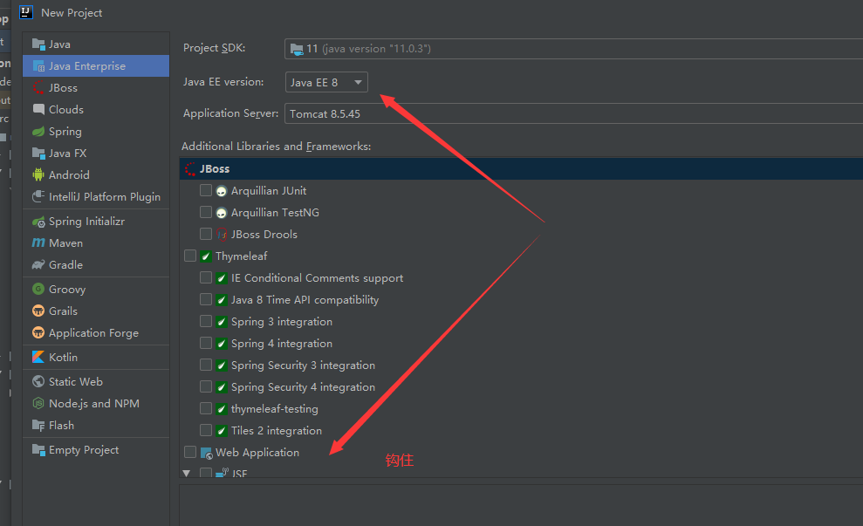Click the Arquillian JUnit alien icon
The width and height of the screenshot is (863, 526).
point(222,192)
